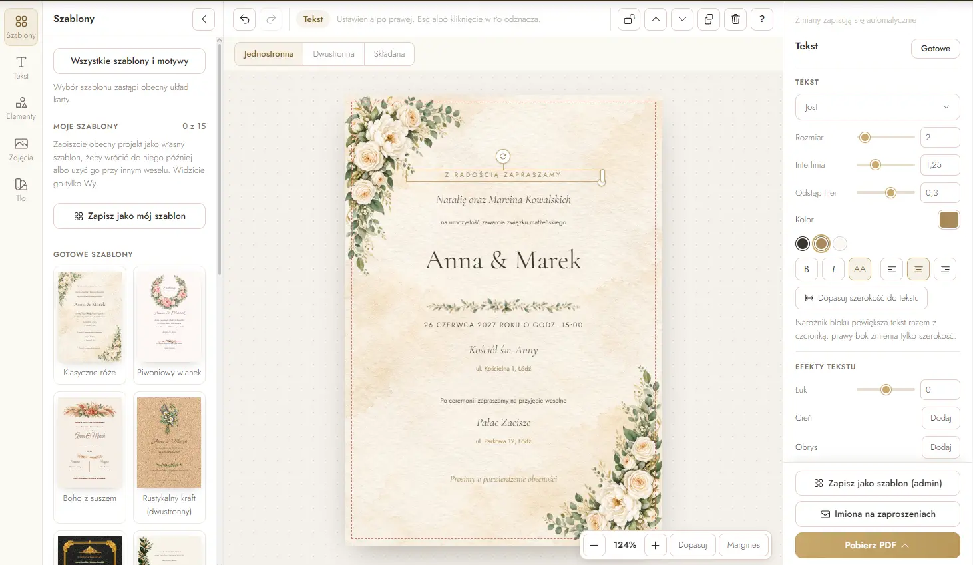Open the large Kolor picker swatch
973x565 pixels.
click(949, 220)
